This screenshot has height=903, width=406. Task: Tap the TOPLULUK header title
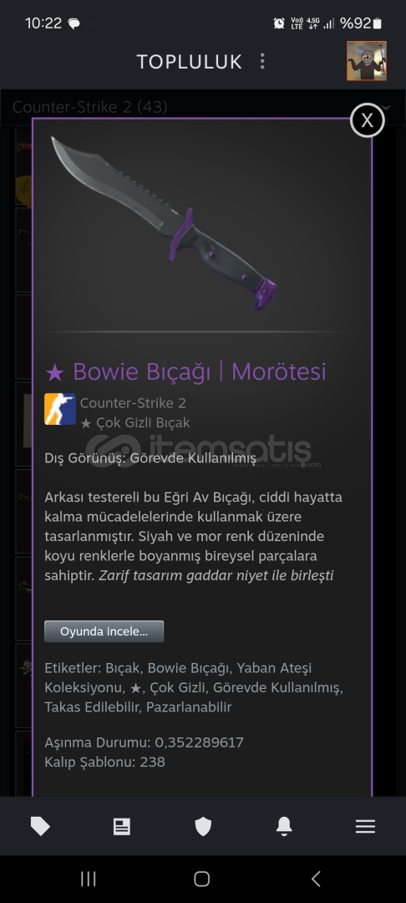(x=189, y=62)
